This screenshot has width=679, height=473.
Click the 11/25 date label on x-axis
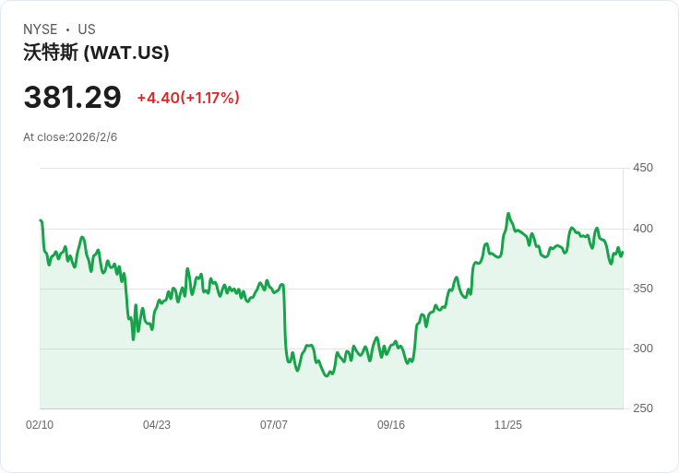click(x=508, y=425)
